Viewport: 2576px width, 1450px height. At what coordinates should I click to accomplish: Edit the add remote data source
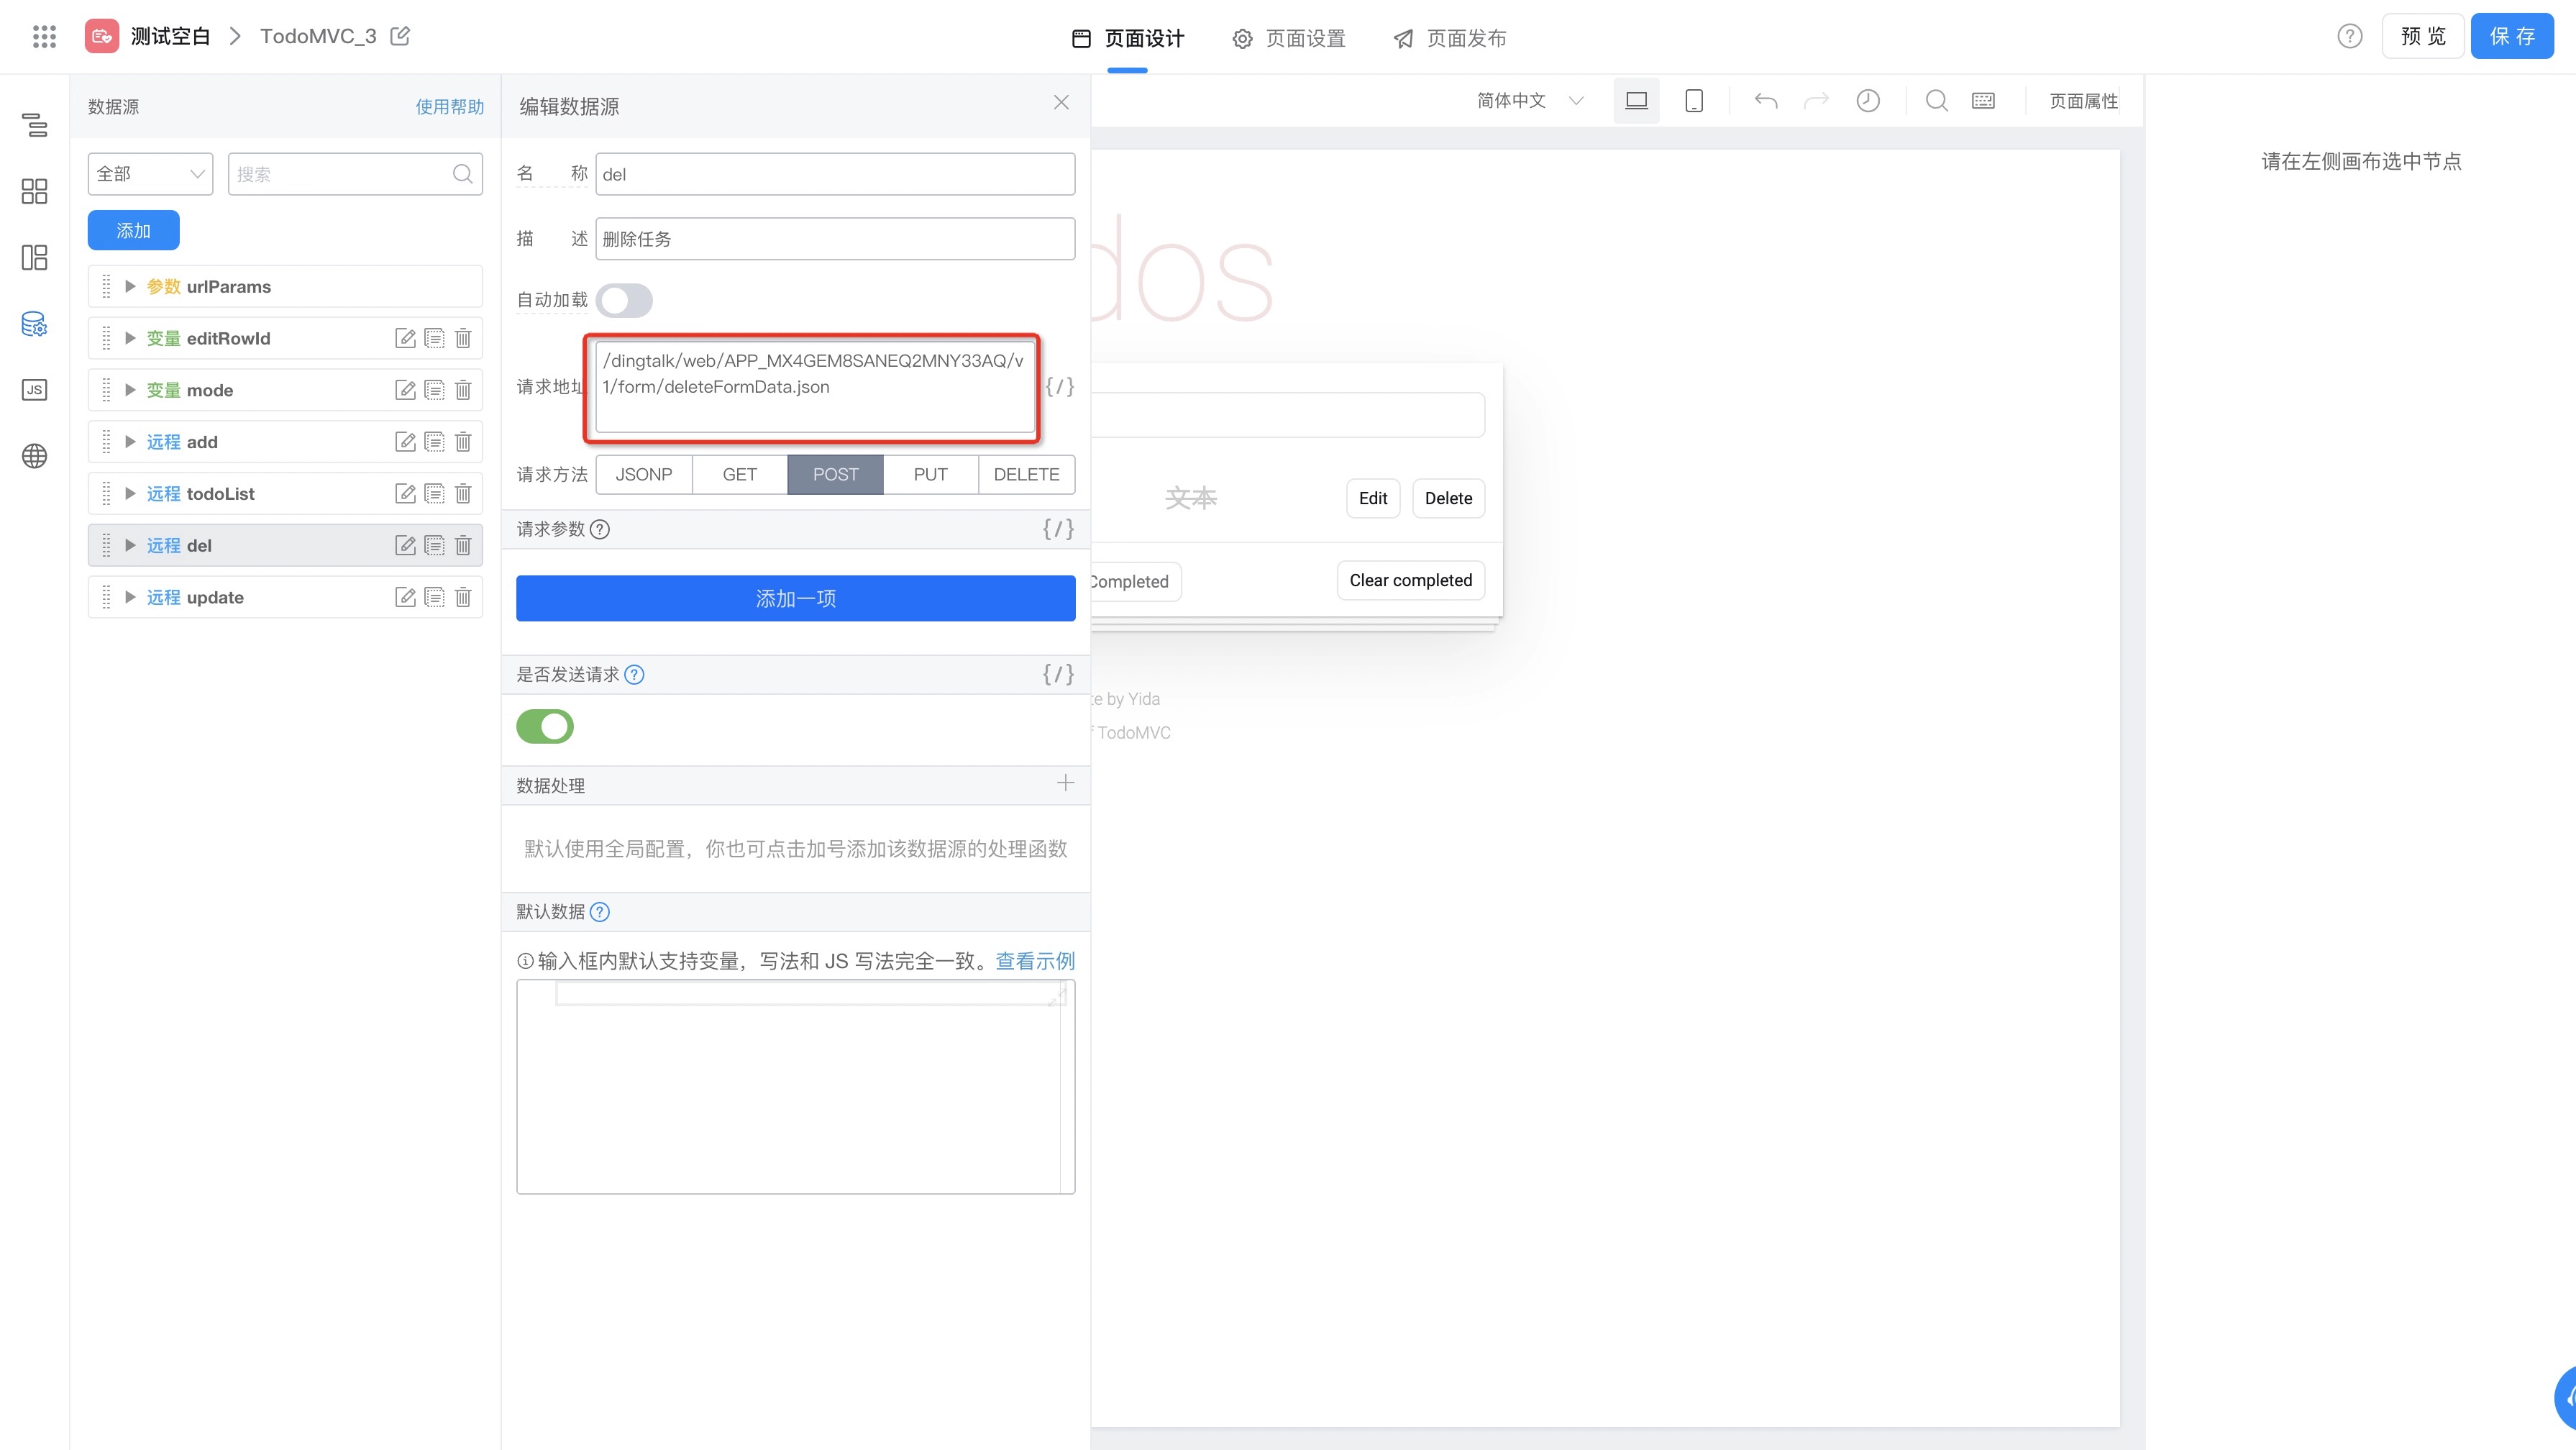point(405,442)
